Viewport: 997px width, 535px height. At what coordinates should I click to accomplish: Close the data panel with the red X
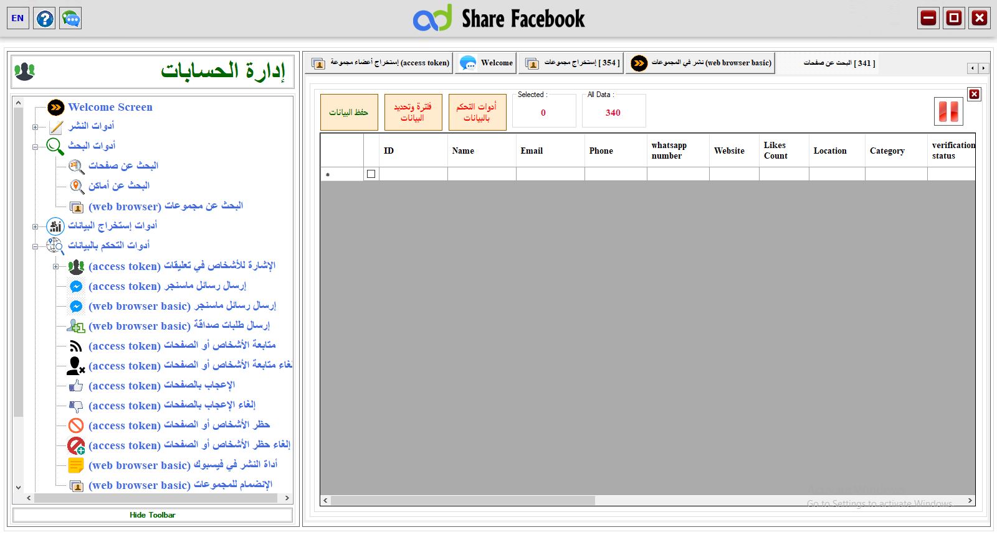coord(974,94)
